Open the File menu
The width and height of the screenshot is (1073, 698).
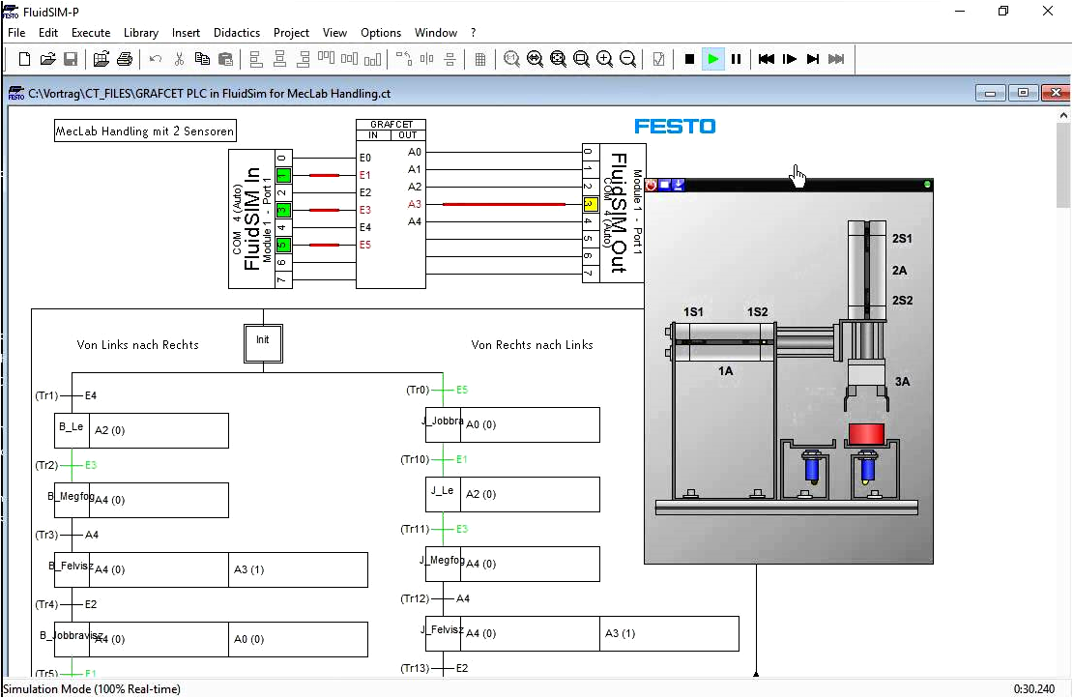pos(16,33)
